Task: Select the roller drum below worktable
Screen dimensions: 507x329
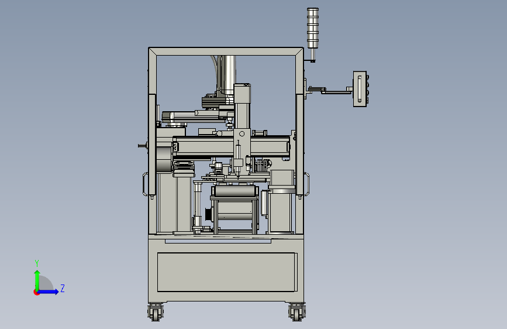Action: (x=234, y=191)
